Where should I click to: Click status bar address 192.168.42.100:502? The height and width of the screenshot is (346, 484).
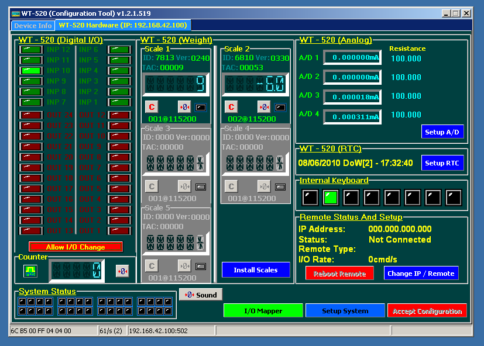click(158, 331)
